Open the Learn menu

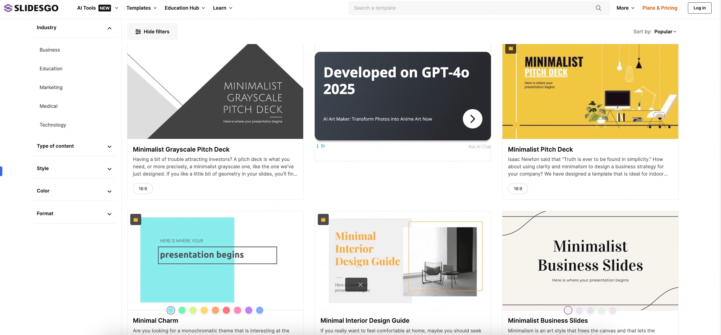pyautogui.click(x=222, y=8)
